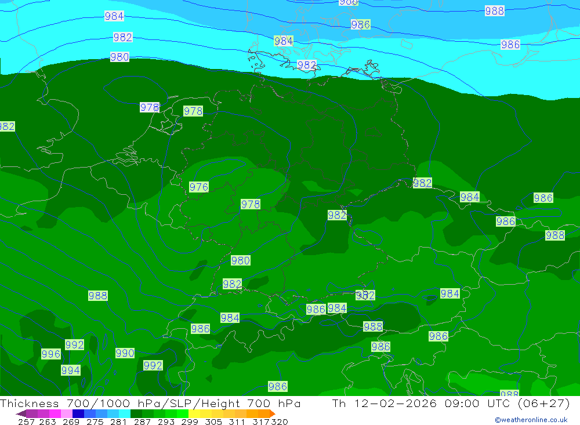Viewport: 580px width, 425px height.
Task: Click the legend value 311
Action: click(237, 422)
